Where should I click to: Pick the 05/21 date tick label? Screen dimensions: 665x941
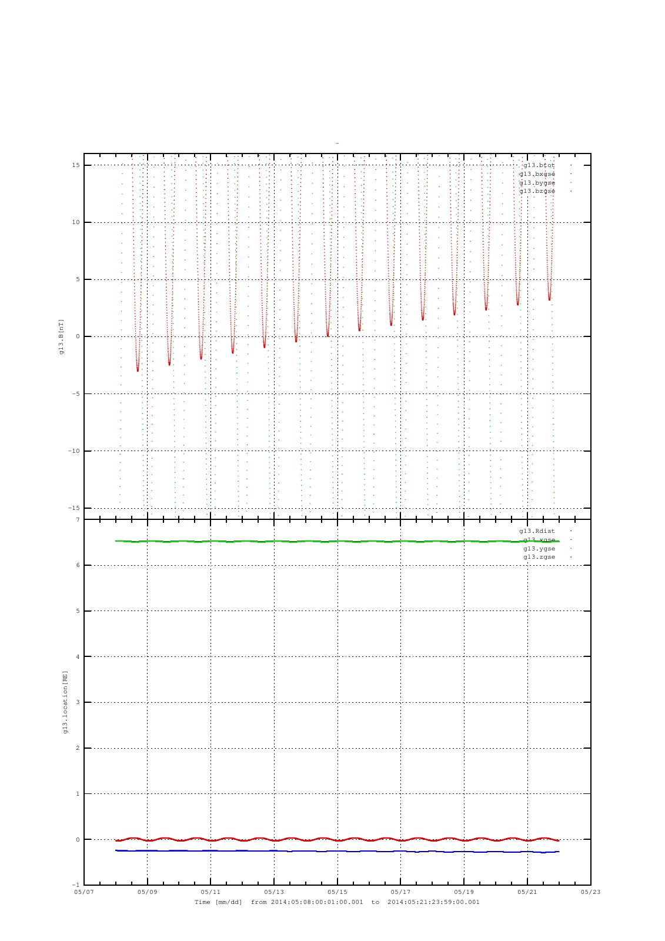coord(527,892)
